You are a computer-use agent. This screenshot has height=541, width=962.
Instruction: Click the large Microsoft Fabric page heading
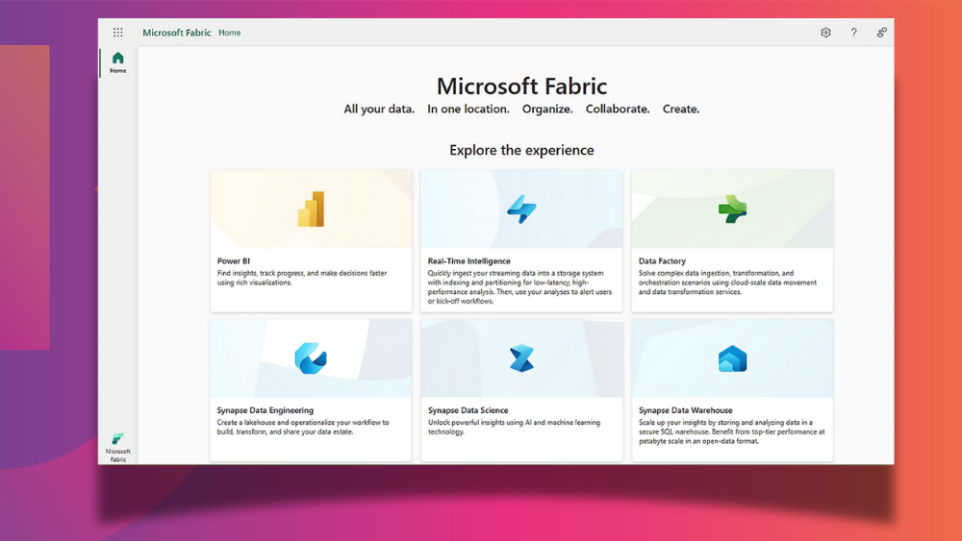point(521,86)
